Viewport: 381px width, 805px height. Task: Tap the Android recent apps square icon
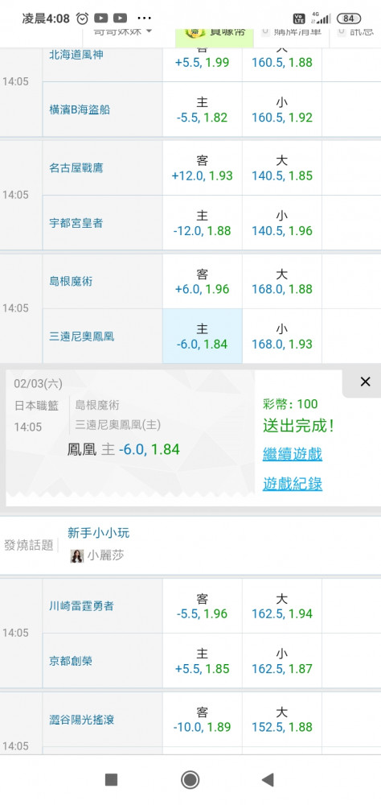point(111,780)
